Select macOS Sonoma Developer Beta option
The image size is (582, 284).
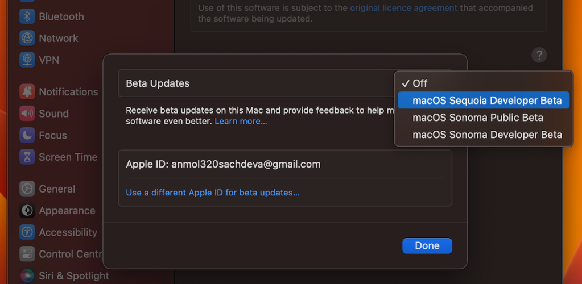(483, 135)
